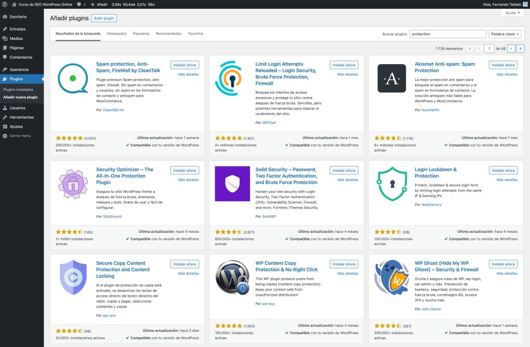
Task: Install the Login Lockdown & Protection plugin
Action: pyautogui.click(x=503, y=171)
